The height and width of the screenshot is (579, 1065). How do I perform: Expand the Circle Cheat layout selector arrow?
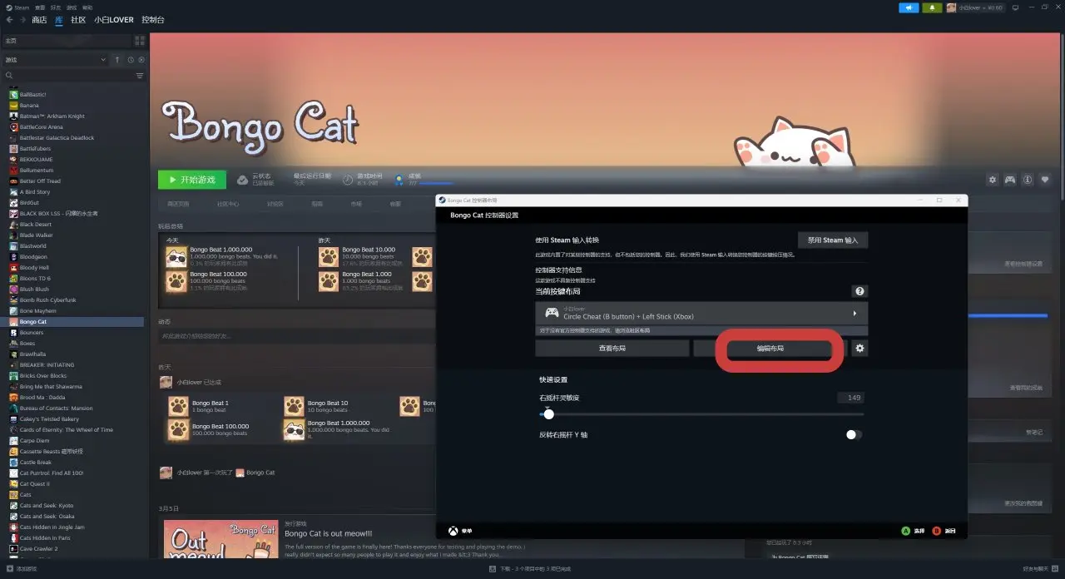(x=854, y=314)
